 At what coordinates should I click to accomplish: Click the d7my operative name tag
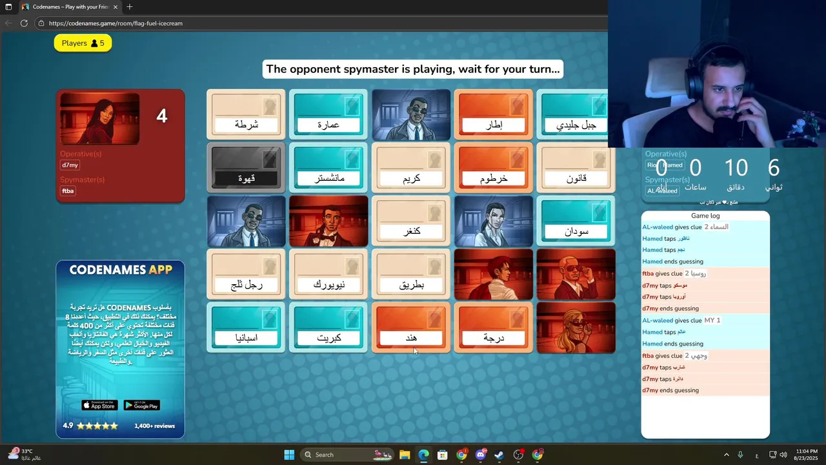[x=70, y=165]
